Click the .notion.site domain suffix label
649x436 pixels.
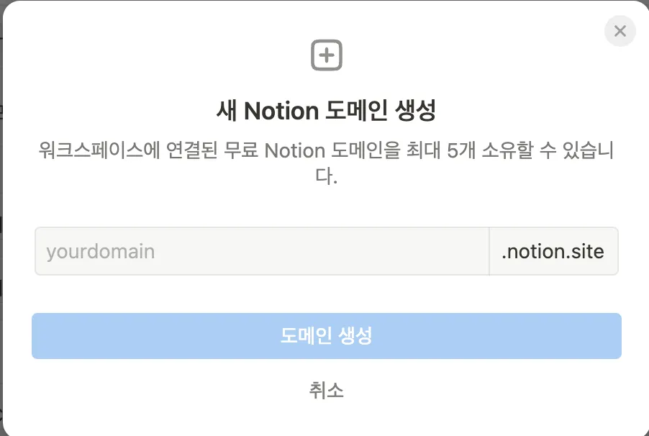coord(553,251)
